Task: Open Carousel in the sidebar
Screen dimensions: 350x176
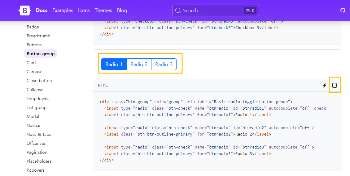Action: (35, 72)
